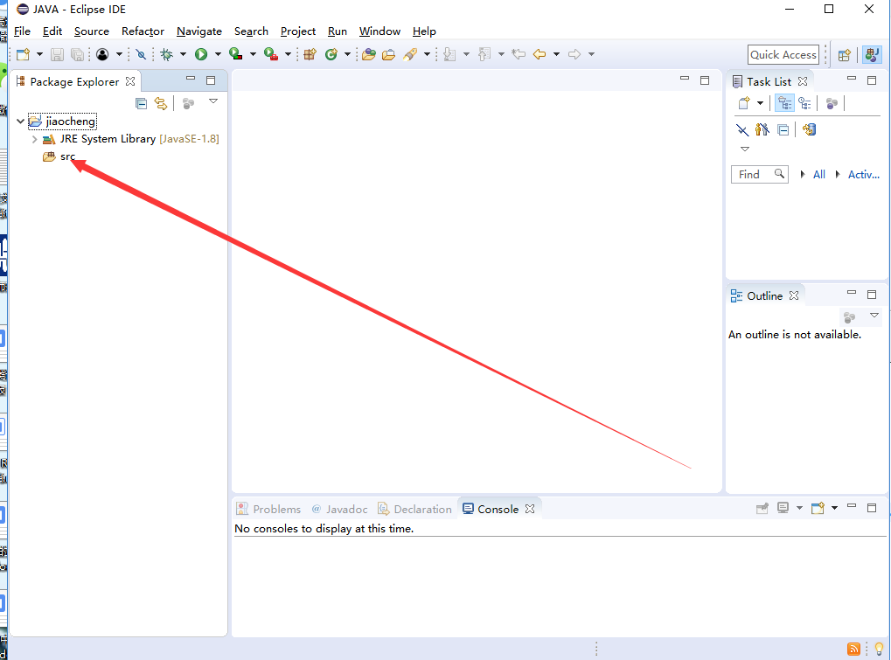Image resolution: width=891 pixels, height=660 pixels.
Task: Click the New Java Package icon
Action: pos(310,54)
